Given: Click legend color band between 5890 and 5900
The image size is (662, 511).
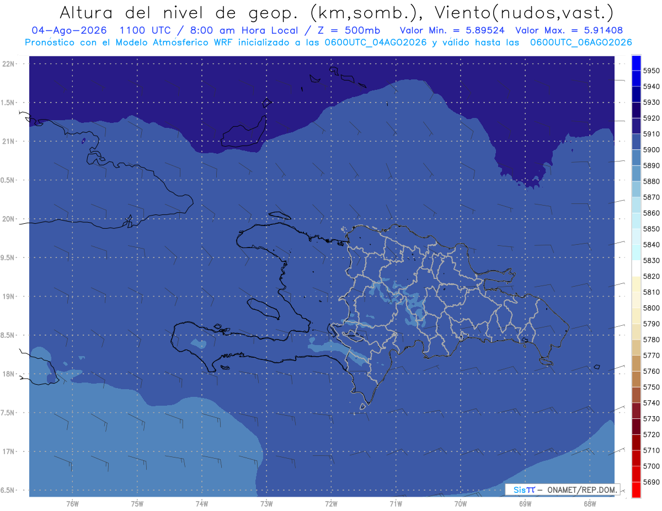Looking at the screenshot, I should click(x=636, y=158).
